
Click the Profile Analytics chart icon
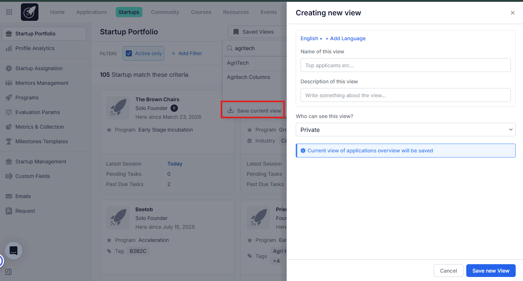pyautogui.click(x=9, y=48)
